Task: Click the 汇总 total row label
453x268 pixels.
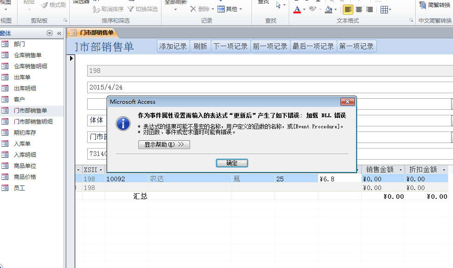Action: [x=140, y=197]
